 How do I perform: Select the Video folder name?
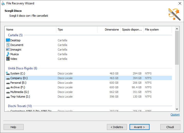14,59
